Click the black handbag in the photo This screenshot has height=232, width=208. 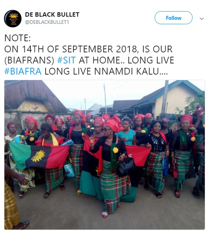126,165
